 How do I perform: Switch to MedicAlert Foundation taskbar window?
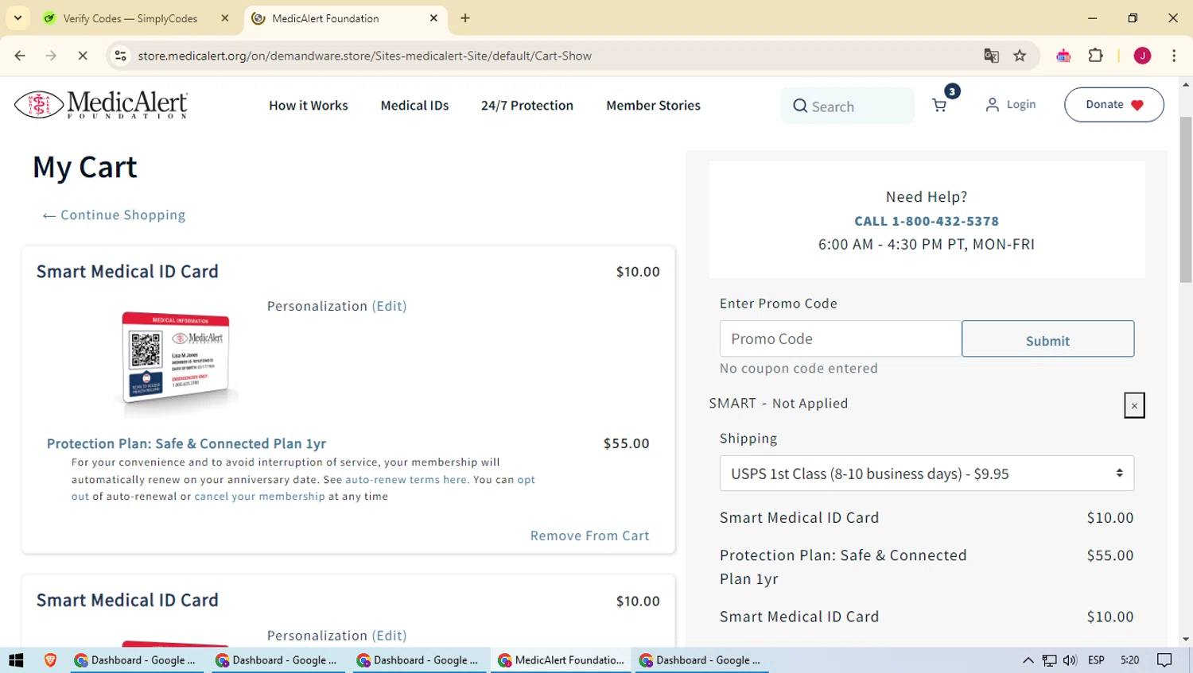pyautogui.click(x=561, y=659)
